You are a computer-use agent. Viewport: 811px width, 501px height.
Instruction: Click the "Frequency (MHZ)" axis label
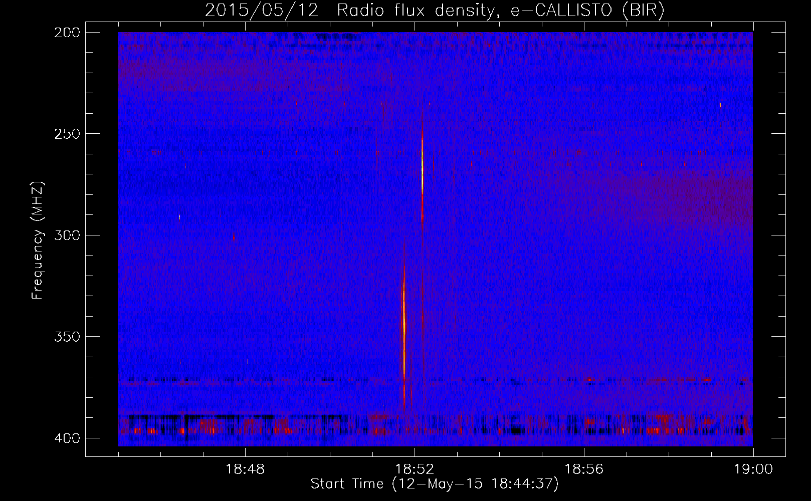tap(38, 240)
